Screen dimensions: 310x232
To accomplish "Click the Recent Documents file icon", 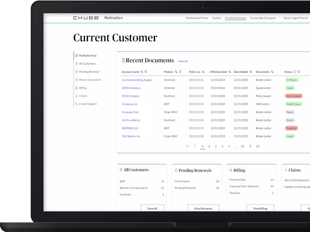I will click(x=77, y=80).
